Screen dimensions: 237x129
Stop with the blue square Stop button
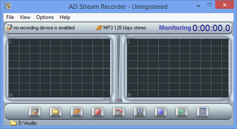point(161,112)
